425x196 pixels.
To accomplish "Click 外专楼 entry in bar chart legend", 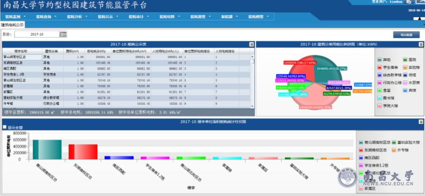I will tap(400, 150).
